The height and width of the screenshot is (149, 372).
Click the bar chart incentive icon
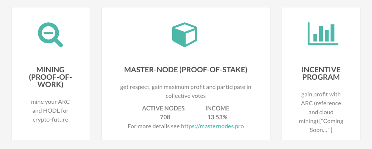pos(323,34)
